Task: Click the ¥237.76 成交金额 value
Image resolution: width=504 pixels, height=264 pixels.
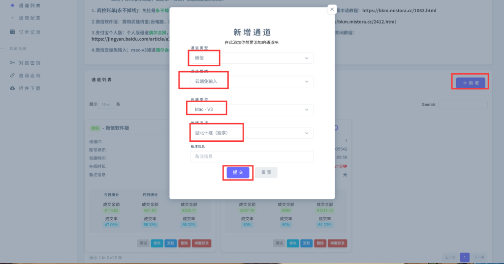Action: (x=247, y=211)
